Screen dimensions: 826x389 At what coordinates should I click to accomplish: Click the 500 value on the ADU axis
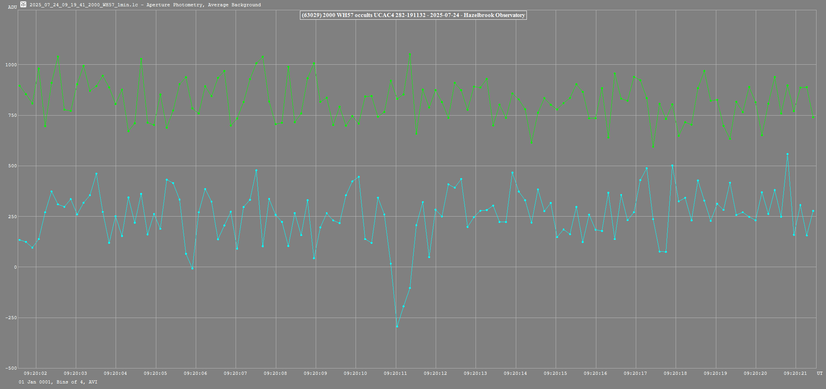pos(12,166)
